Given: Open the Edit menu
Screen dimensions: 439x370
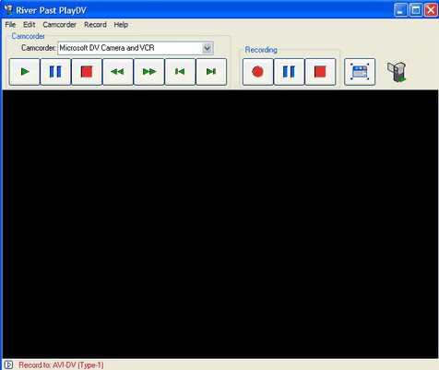Looking at the screenshot, I should 30,25.
